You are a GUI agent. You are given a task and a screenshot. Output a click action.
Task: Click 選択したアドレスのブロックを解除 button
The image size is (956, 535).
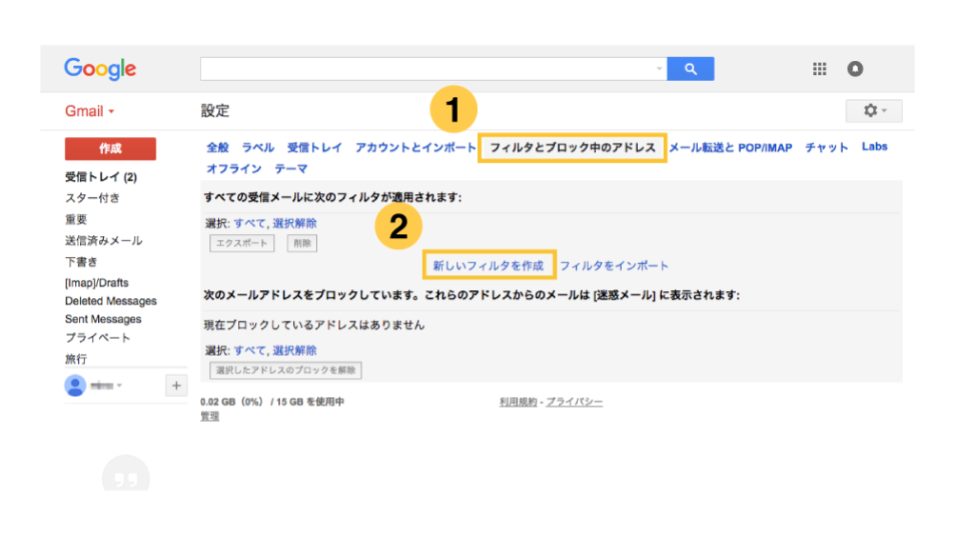click(x=286, y=370)
